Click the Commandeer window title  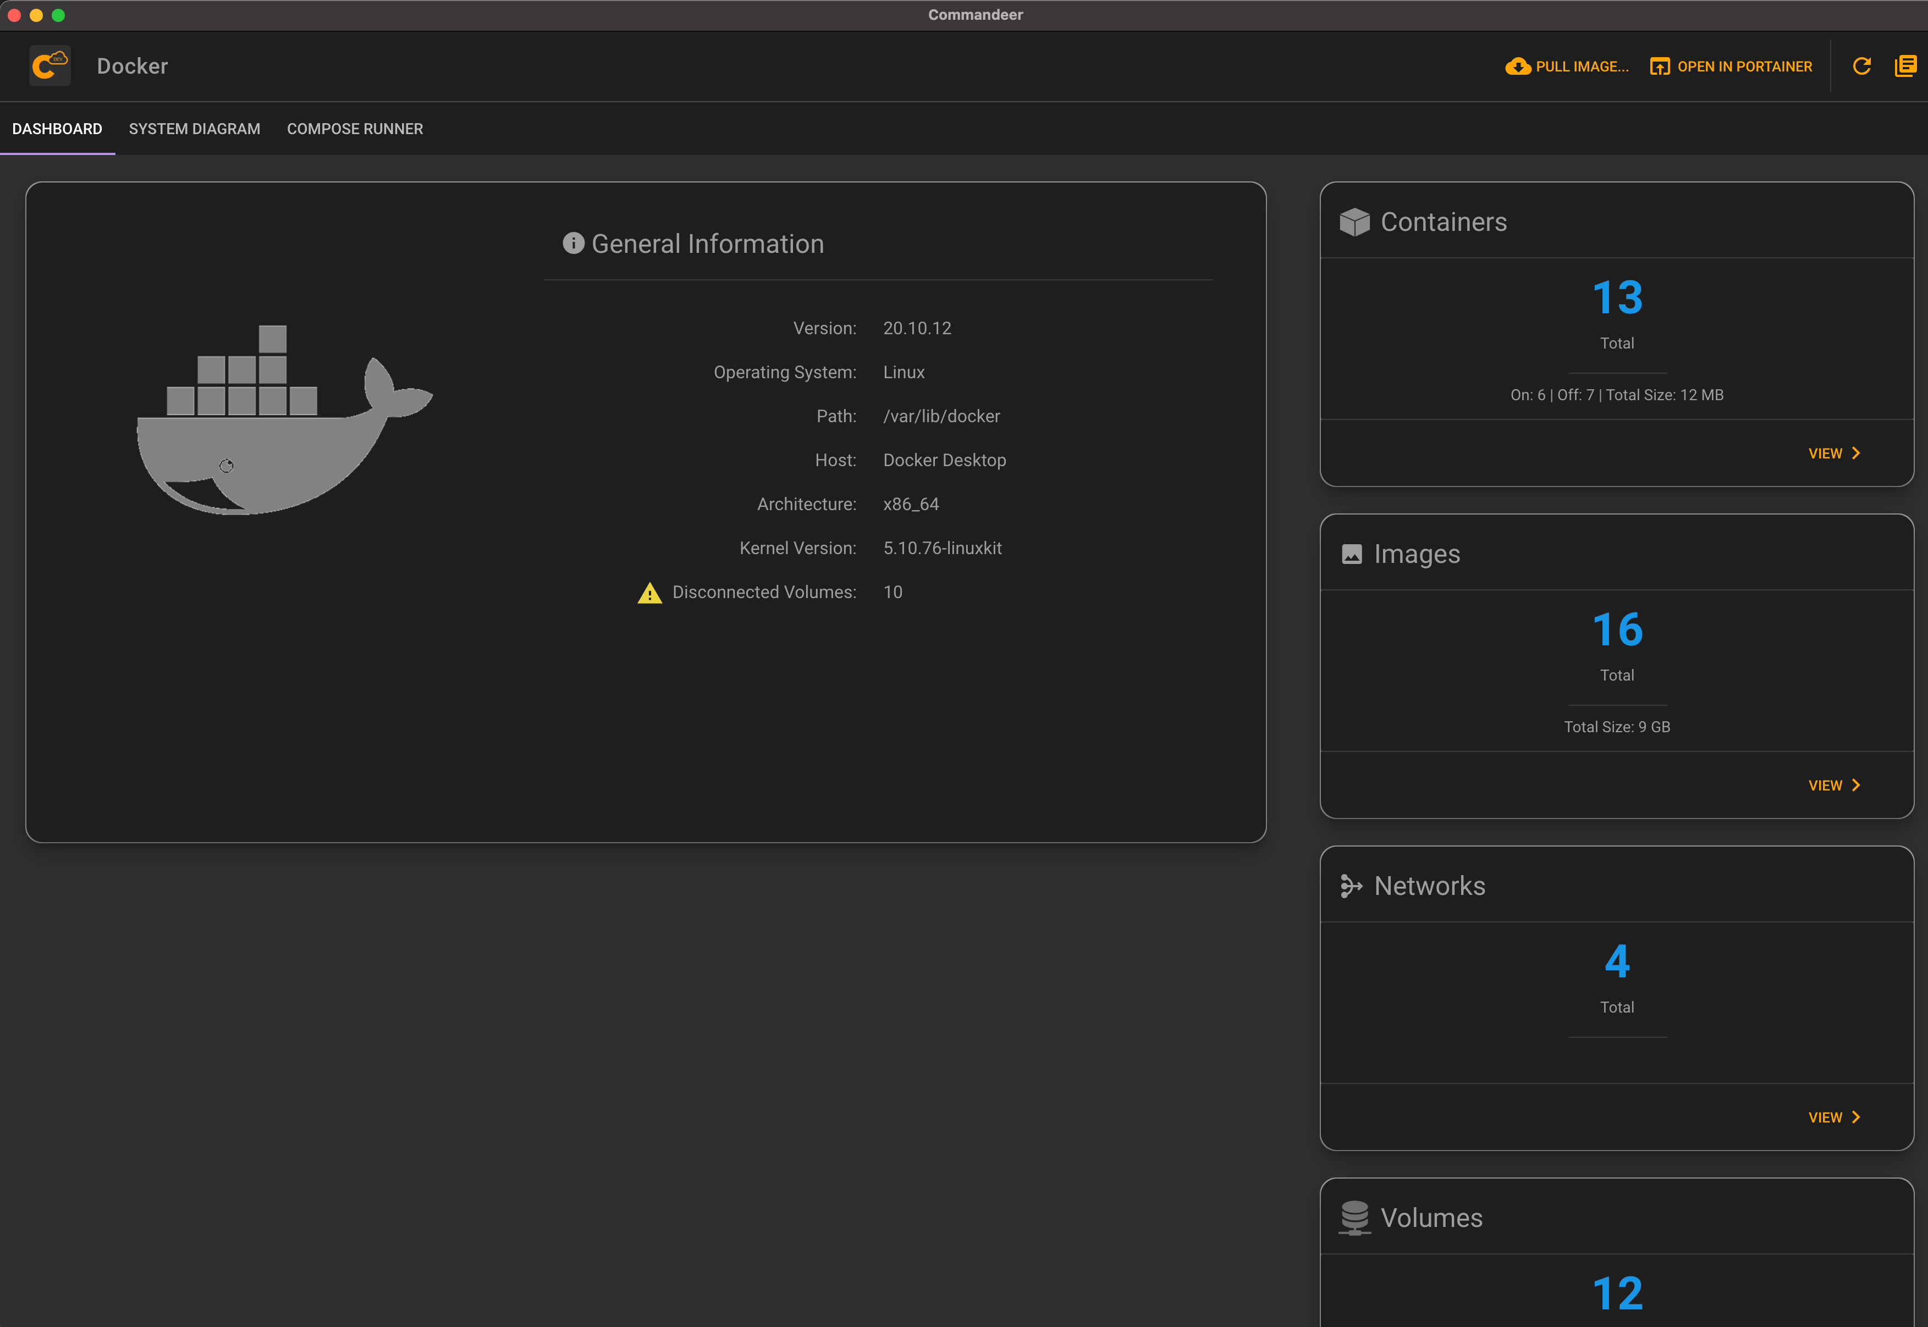[x=975, y=15]
